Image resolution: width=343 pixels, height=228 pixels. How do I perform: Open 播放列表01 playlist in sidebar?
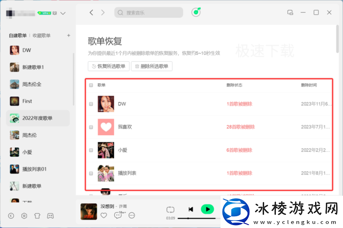pyautogui.click(x=38, y=169)
